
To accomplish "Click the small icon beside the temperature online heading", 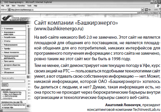I will 21,102.
